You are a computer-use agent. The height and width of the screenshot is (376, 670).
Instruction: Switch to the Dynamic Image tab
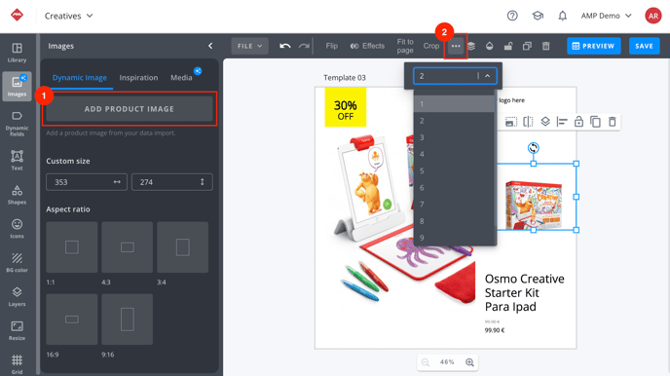coord(80,78)
